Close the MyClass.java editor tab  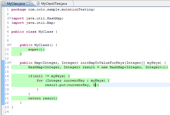(x=29, y=4)
